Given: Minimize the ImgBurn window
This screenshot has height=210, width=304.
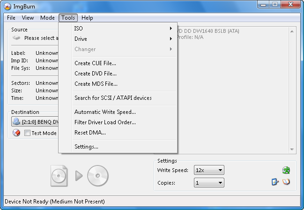Looking at the screenshot, I should tap(263, 5).
